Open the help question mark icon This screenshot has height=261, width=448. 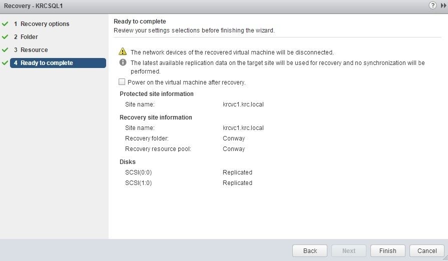pyautogui.click(x=432, y=5)
